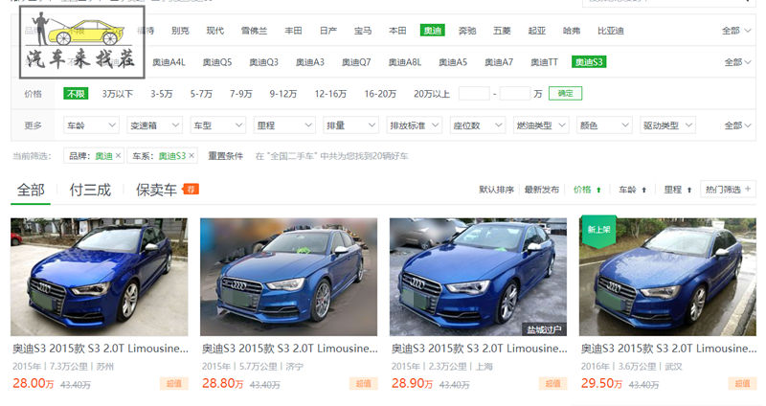Screen dimensions: 766x406
Task: Choose series 奥迪A4L
Action: 169,62
